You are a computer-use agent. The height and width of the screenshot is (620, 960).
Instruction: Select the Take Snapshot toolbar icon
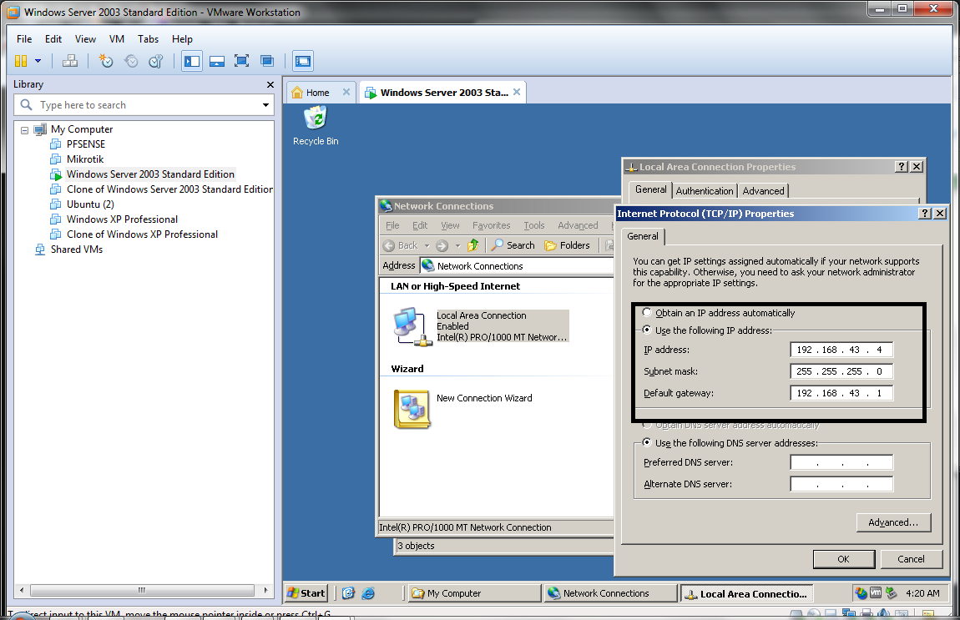(106, 60)
